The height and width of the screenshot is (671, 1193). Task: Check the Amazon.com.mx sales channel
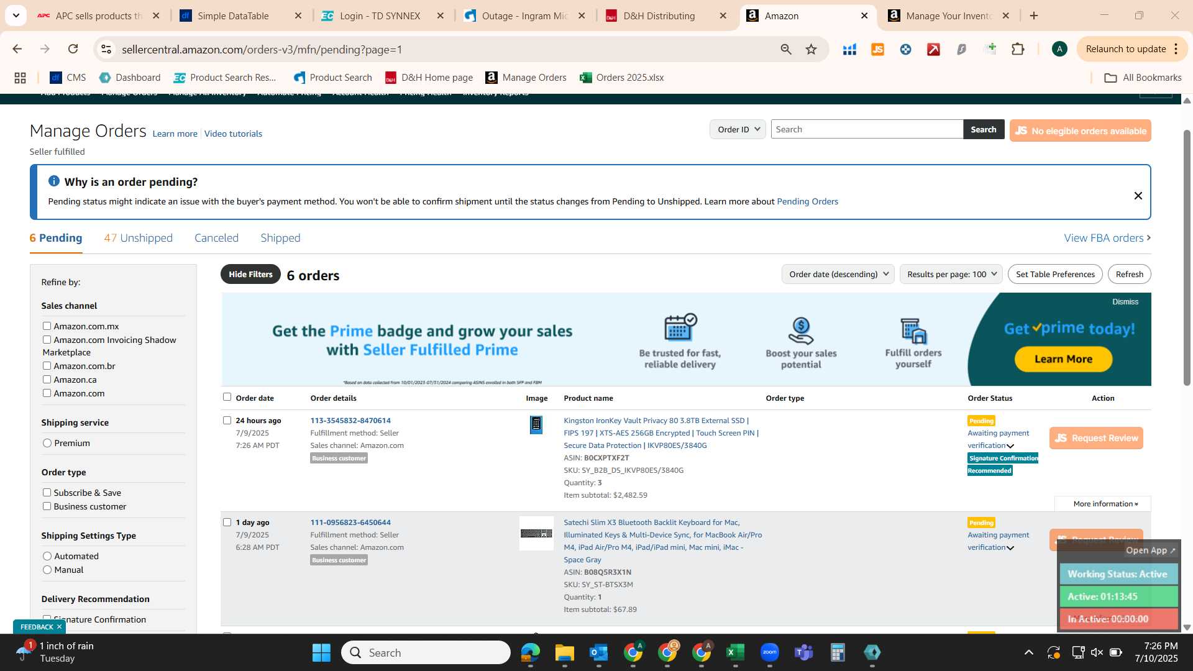47,326
